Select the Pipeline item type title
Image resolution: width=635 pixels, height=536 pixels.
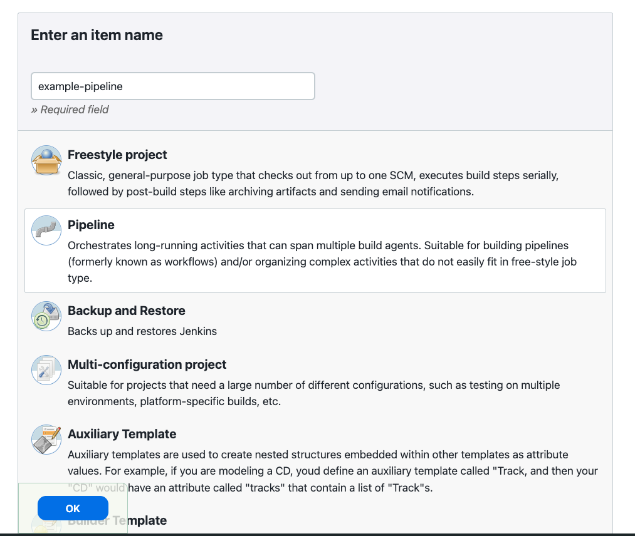[91, 225]
